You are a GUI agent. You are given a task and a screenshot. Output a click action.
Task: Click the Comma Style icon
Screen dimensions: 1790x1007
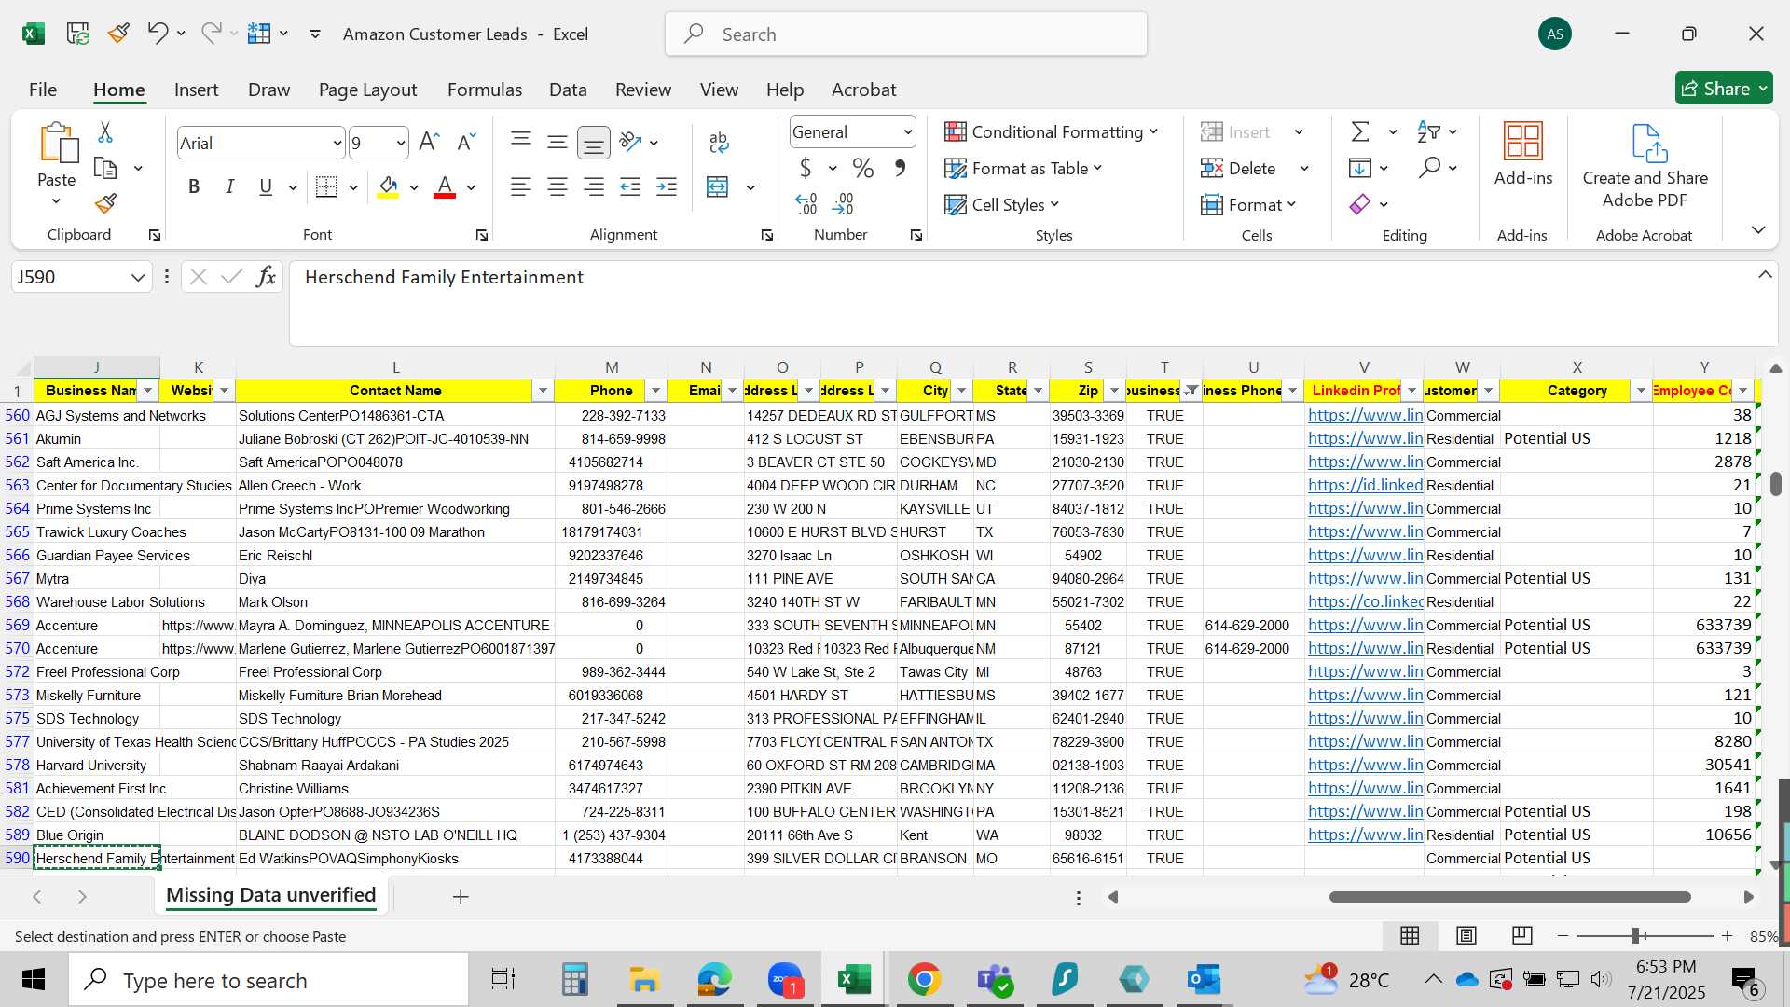900,168
